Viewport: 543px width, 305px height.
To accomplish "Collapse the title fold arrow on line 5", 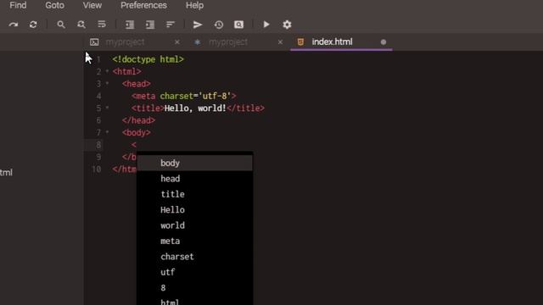I will (107, 108).
